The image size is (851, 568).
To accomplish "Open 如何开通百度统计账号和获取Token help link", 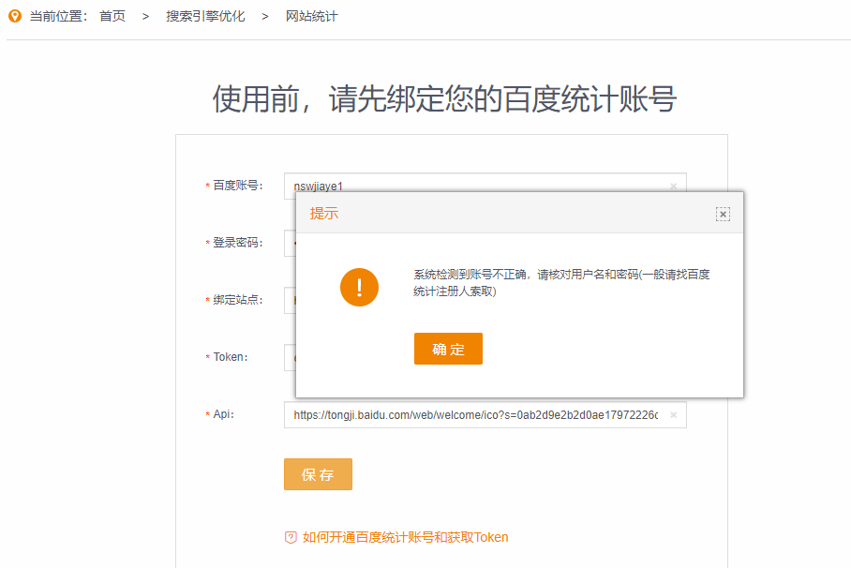I will tap(406, 537).
